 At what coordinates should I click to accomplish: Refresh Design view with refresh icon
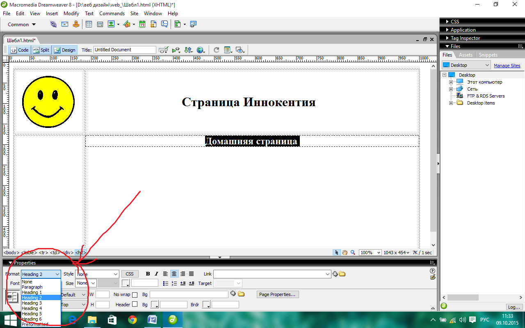pyautogui.click(x=216, y=50)
